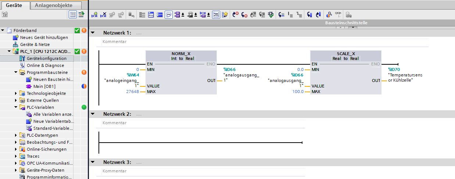Toggle the highlighted list view button in the editor toolbar
Image resolution: width=455 pixels, height=179 pixels.
tap(216, 15)
